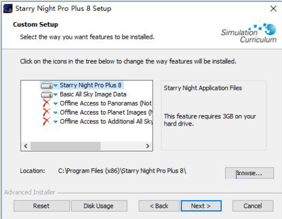Open dropdown arrow for Offline Access to Panoramas
282x219 pixels.
coord(55,104)
